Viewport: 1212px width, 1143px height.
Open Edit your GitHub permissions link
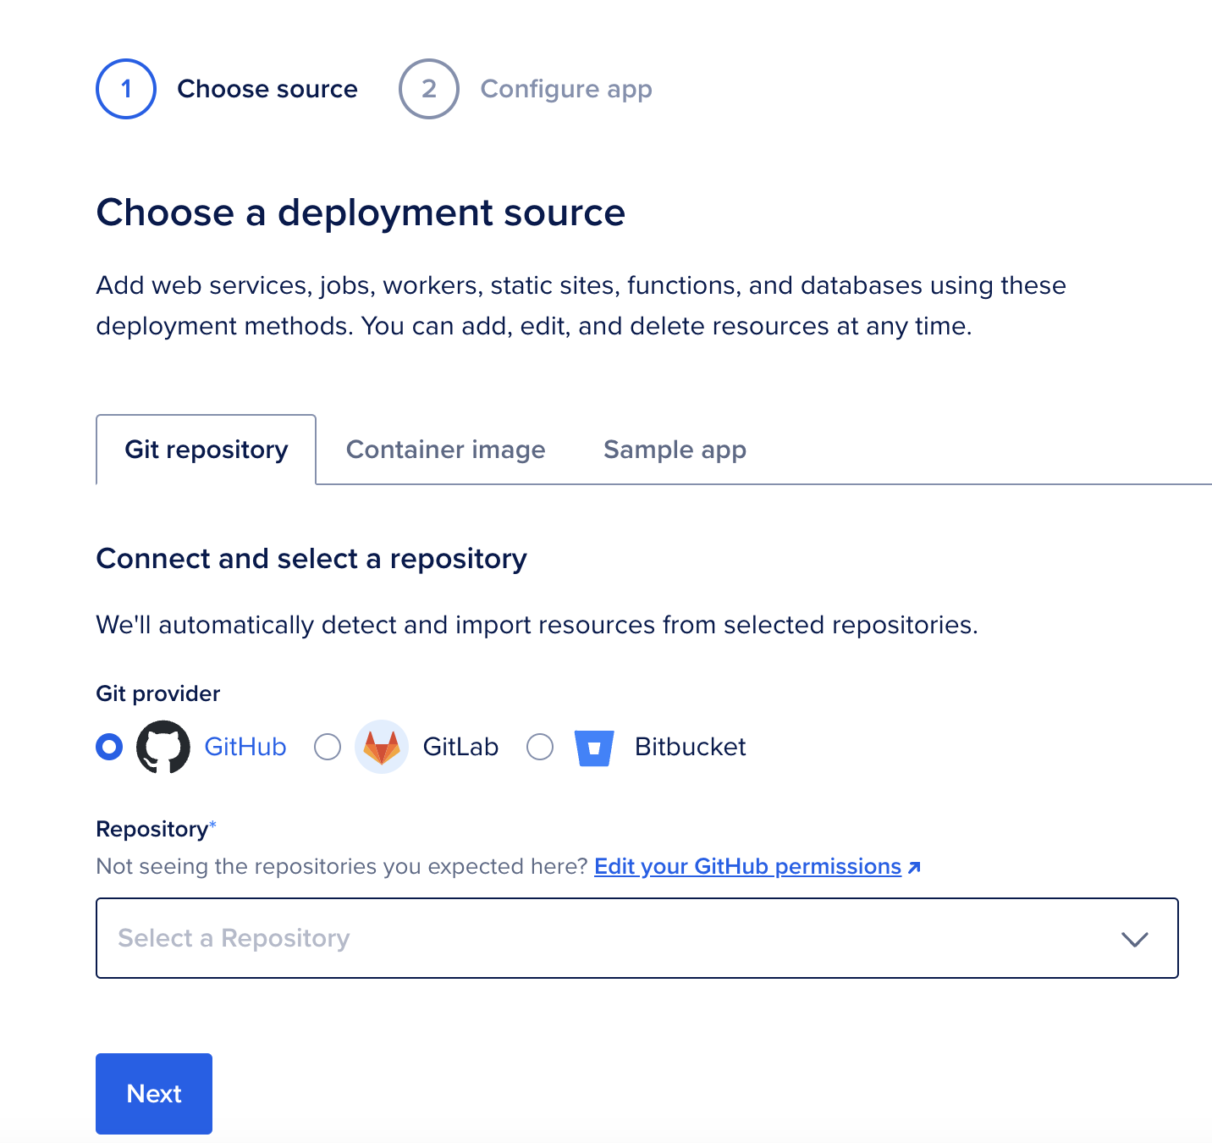748,866
